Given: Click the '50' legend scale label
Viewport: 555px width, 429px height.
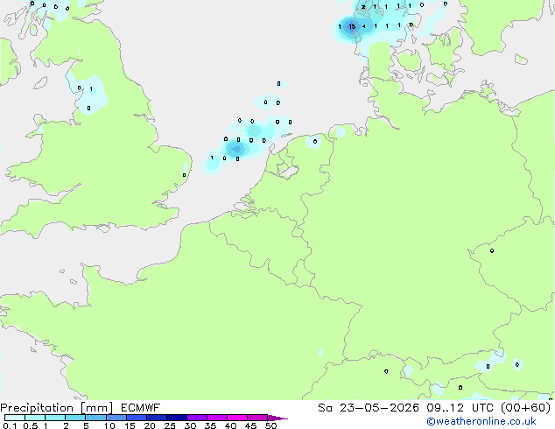Looking at the screenshot, I should [x=270, y=425].
